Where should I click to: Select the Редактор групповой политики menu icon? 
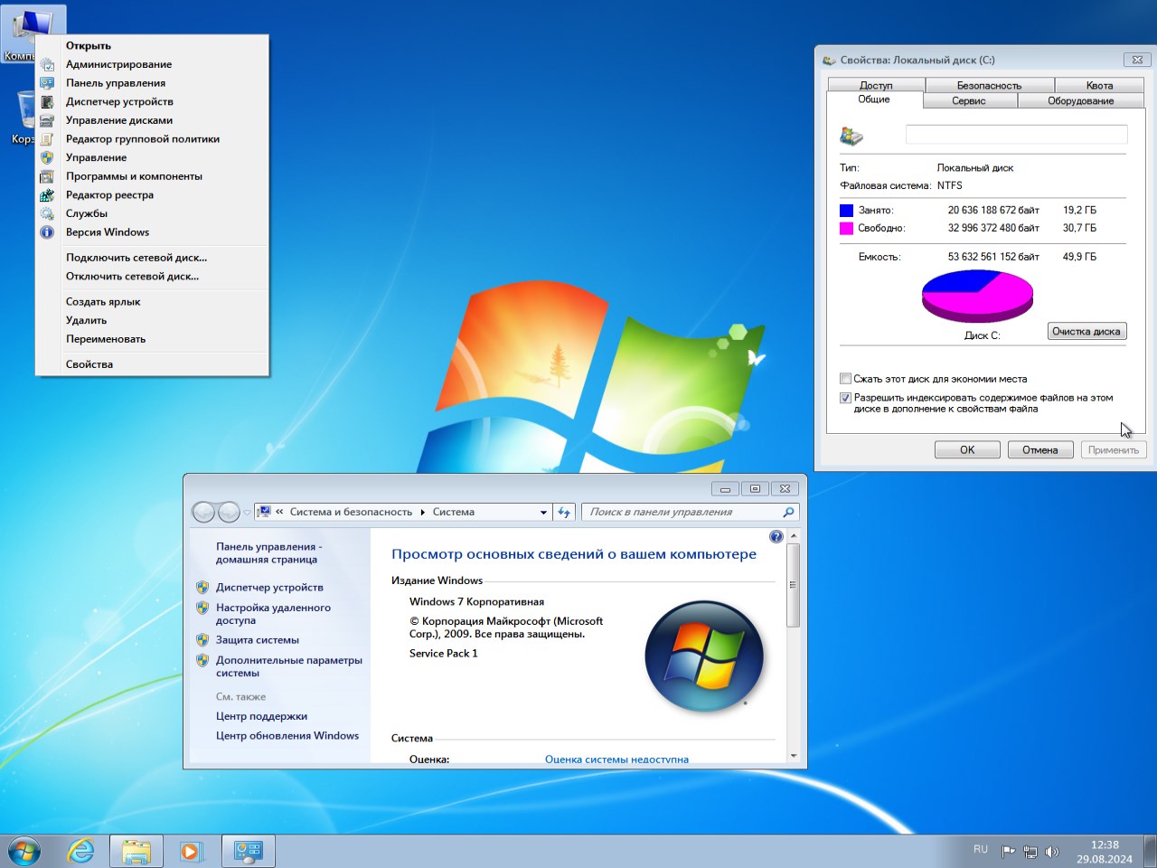pyautogui.click(x=47, y=139)
